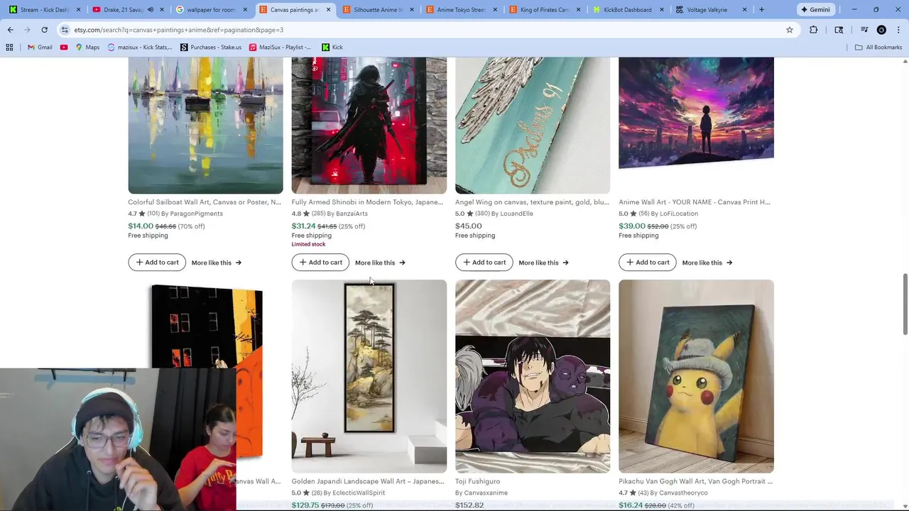See more like Angel Wing on canvas

point(543,263)
